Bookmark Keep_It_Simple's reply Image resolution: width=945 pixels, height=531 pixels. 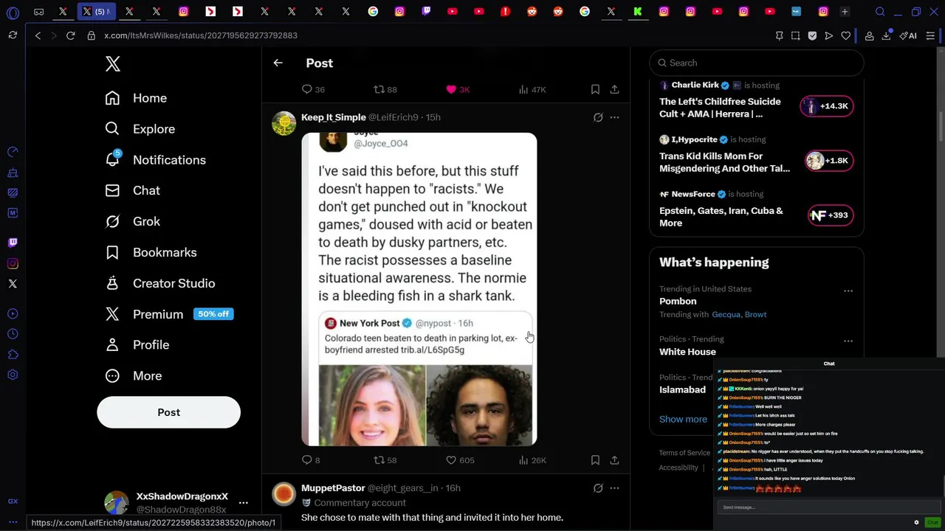point(595,460)
